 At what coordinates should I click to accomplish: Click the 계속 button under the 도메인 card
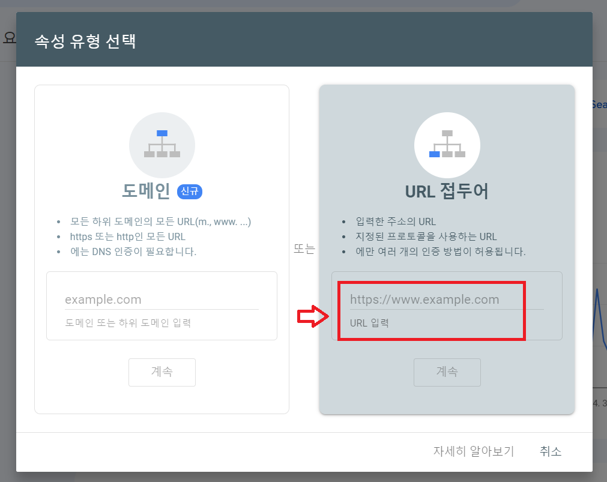(162, 372)
